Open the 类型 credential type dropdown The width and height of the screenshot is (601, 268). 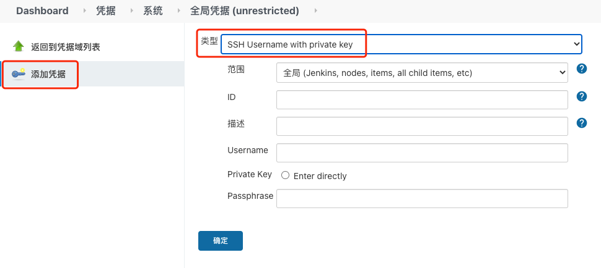401,44
